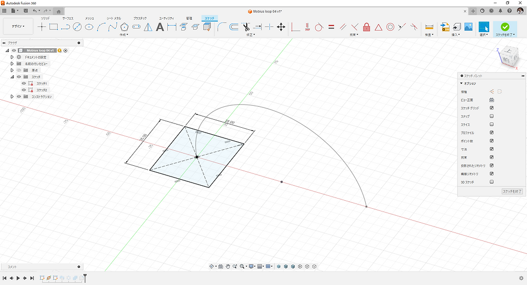Switch to the メッシュ tab
The width and height of the screenshot is (527, 285).
click(89, 18)
